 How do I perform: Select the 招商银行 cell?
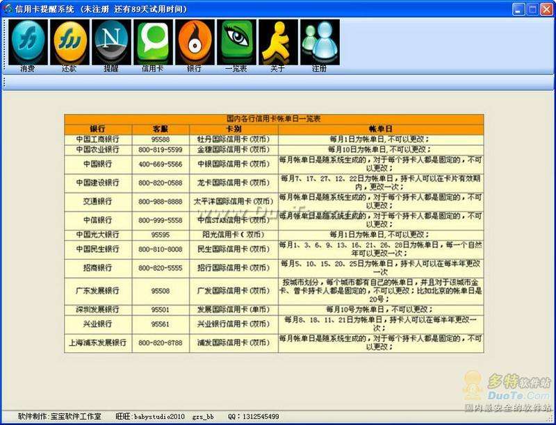click(98, 269)
